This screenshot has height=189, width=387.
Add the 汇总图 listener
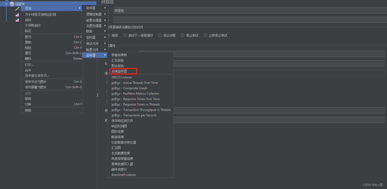point(140,148)
